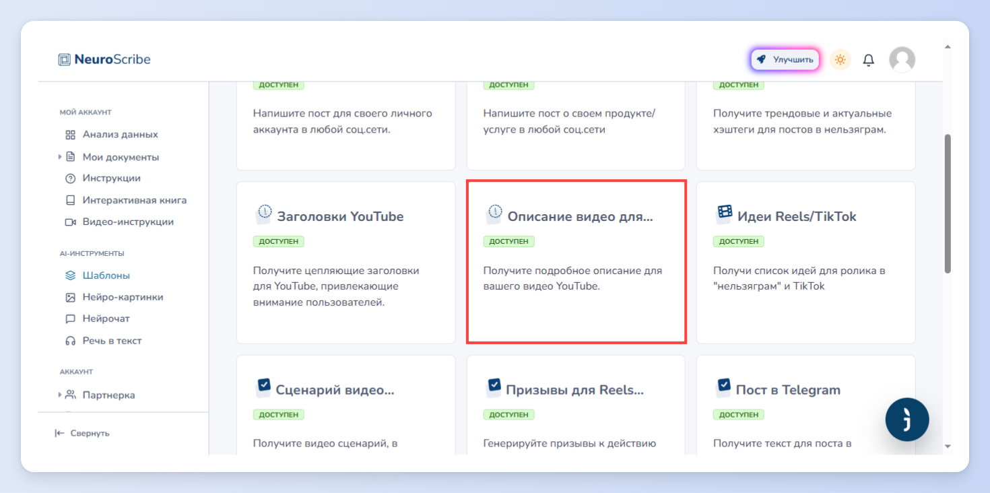Click the Призывы для Reels… checkmark icon
Image resolution: width=990 pixels, height=493 pixels.
(494, 388)
